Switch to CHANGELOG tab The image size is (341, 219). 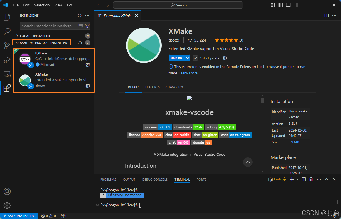(175, 87)
